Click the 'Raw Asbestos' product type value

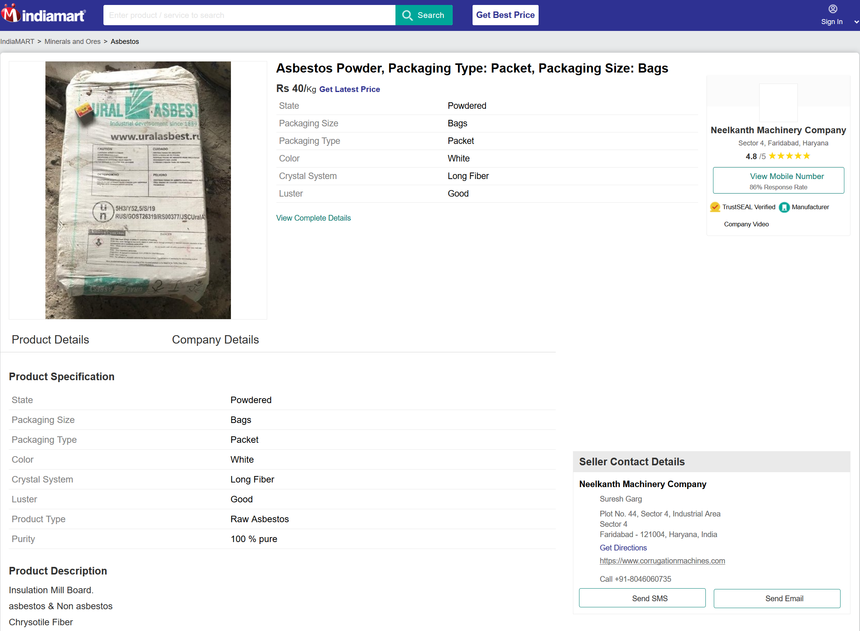click(260, 519)
